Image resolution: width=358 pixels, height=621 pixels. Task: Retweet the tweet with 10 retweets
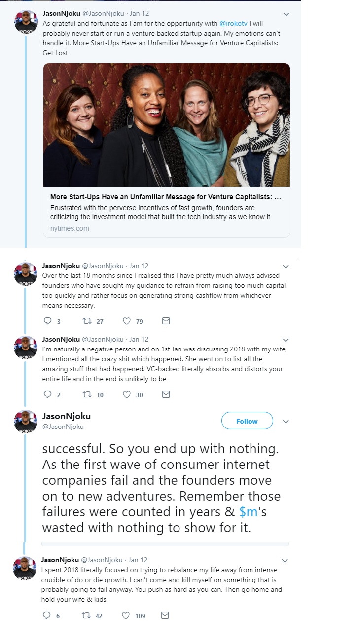[x=87, y=394]
